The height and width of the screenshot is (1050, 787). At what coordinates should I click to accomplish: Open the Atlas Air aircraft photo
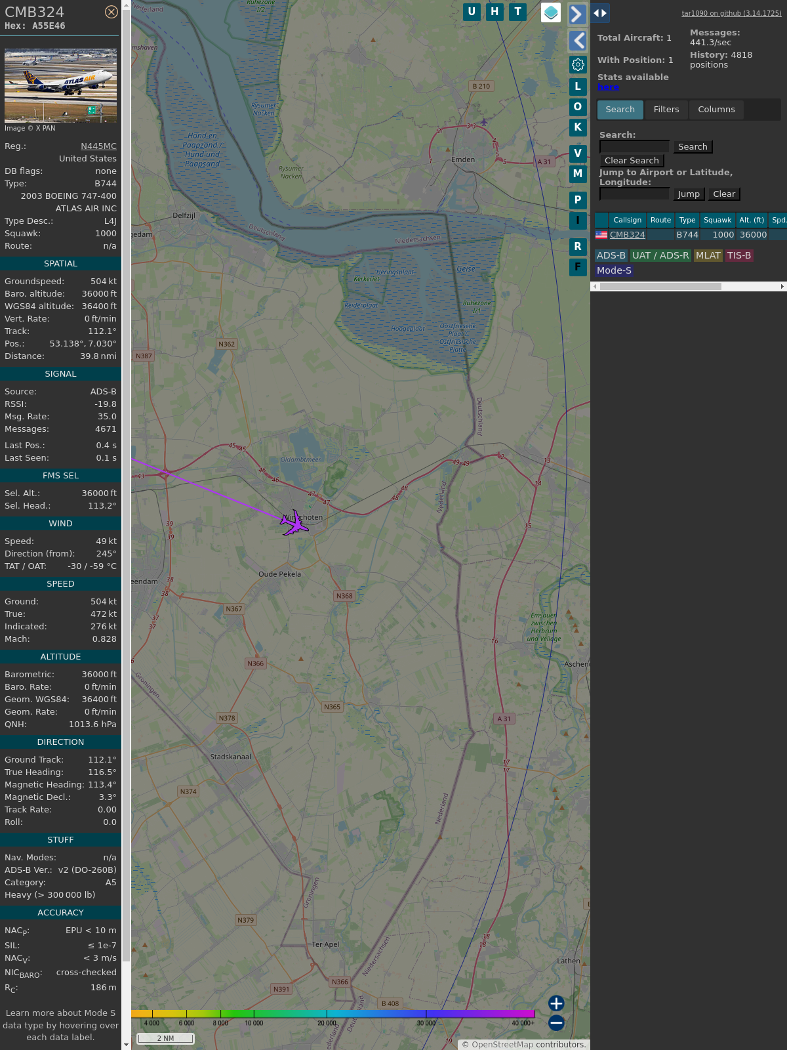(60, 85)
